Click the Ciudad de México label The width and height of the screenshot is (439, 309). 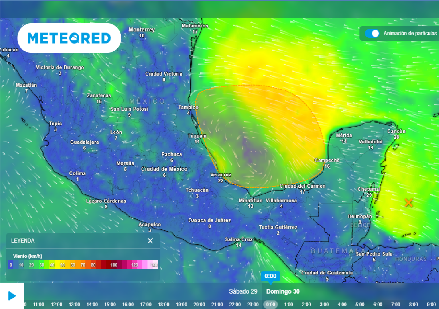164,169
